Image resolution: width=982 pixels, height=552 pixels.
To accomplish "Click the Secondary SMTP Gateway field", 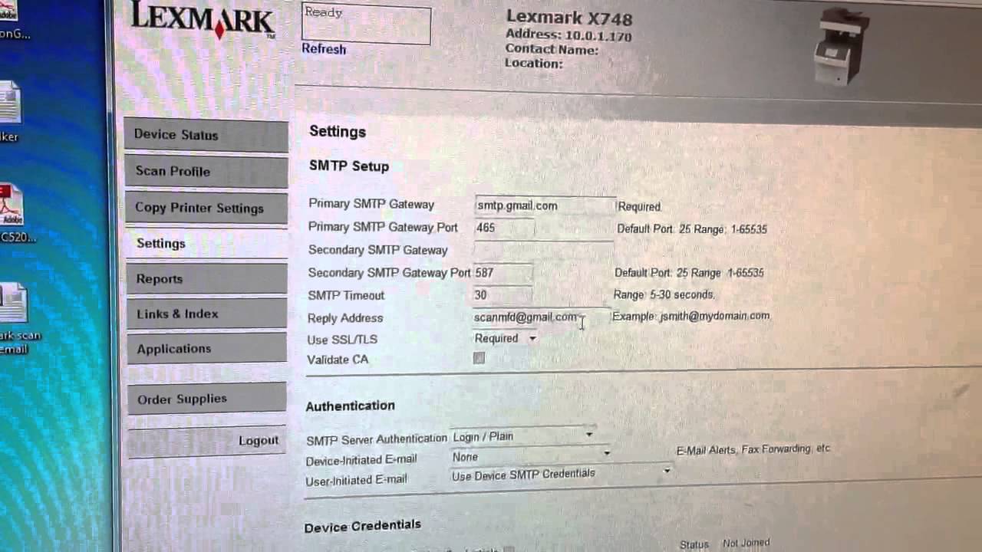I will pyautogui.click(x=543, y=250).
